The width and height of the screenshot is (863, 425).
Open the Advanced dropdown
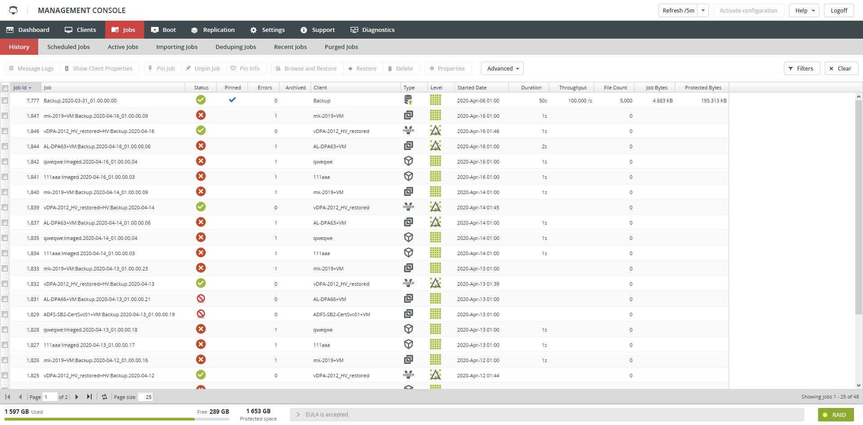click(x=502, y=68)
